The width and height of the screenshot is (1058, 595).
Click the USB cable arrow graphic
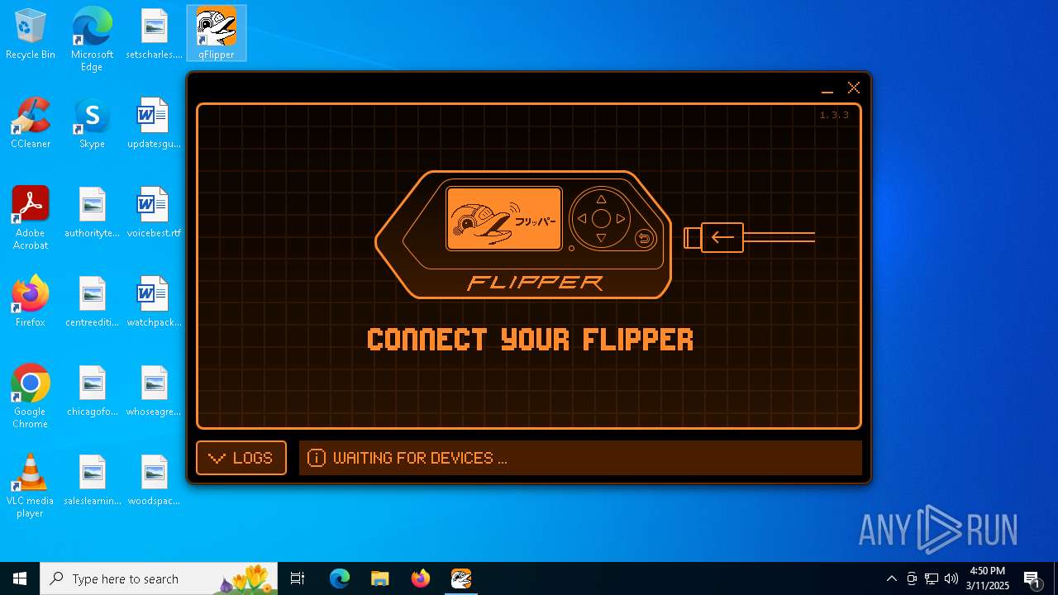click(722, 238)
